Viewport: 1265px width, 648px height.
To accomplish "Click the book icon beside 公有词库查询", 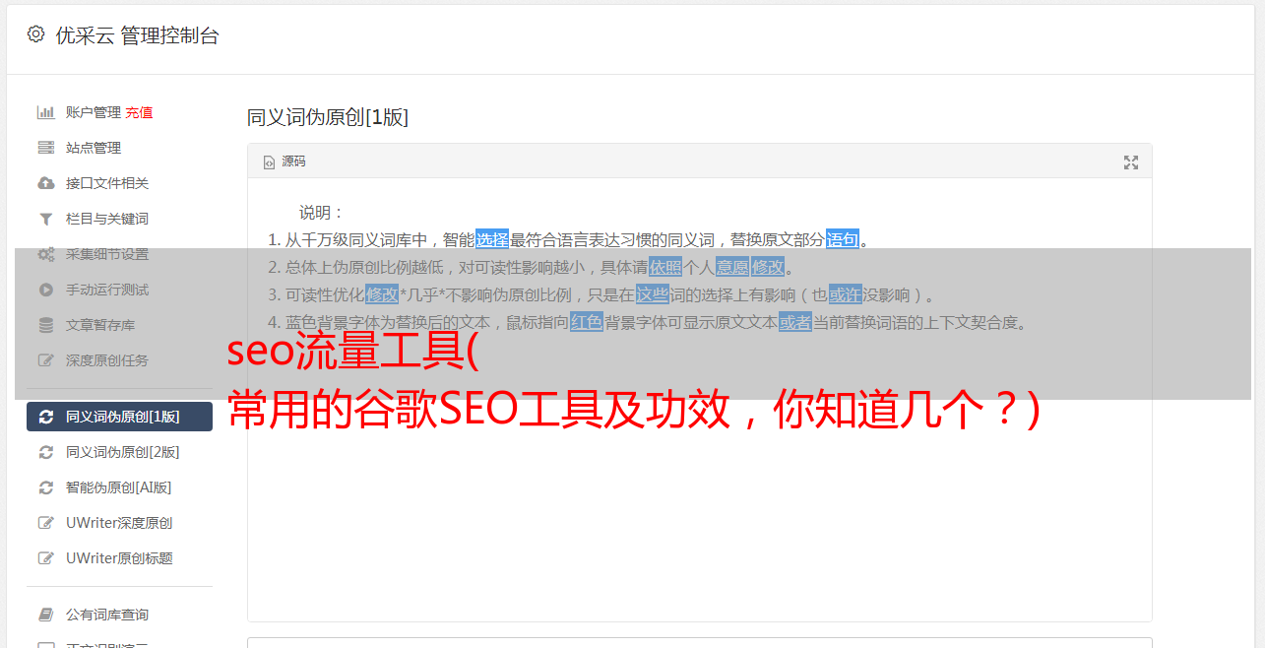I will tap(45, 615).
